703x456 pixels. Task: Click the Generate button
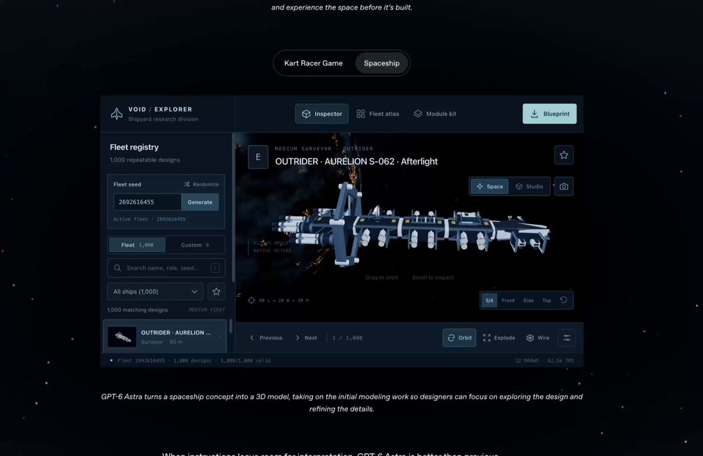coord(200,202)
